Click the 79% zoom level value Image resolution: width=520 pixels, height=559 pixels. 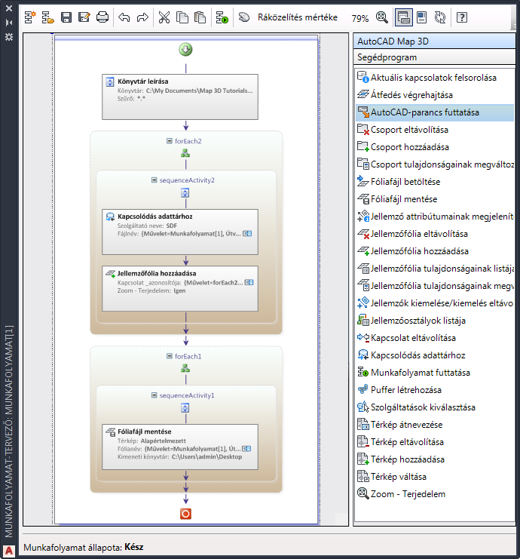tap(360, 18)
